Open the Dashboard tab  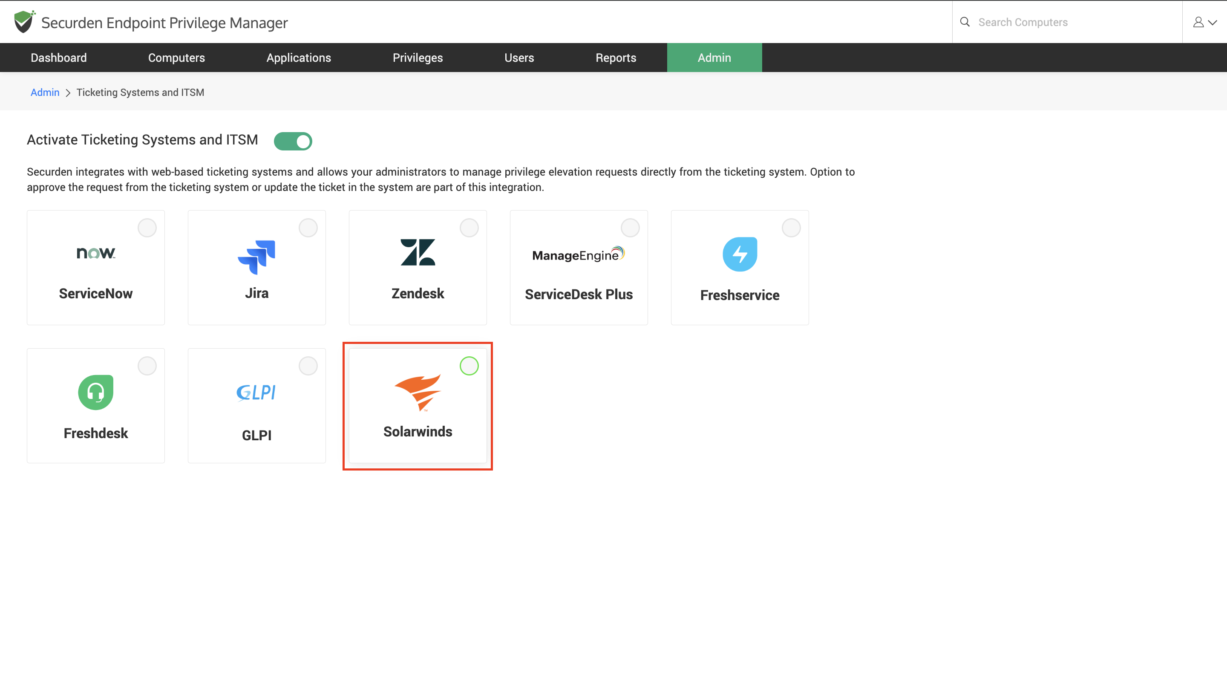click(x=59, y=58)
